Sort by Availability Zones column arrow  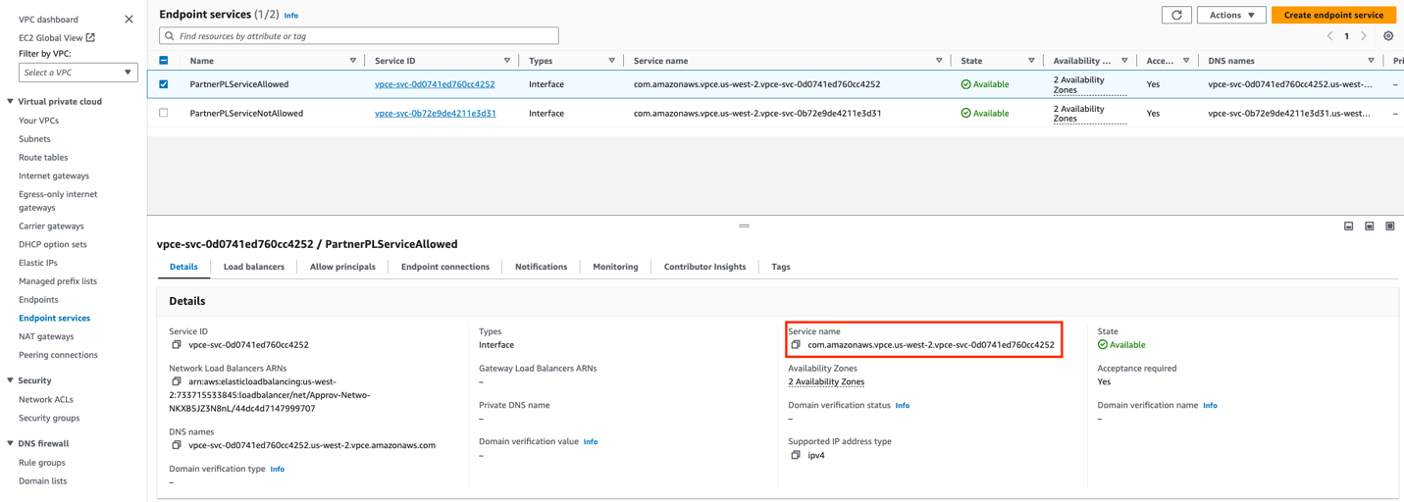(1124, 61)
